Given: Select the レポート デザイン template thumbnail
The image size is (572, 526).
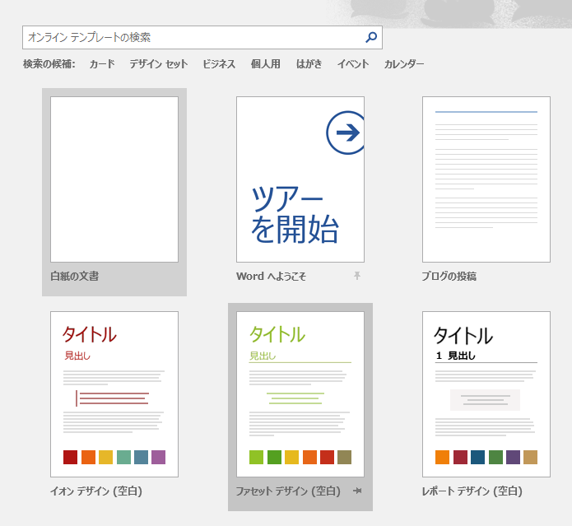Looking at the screenshot, I should 486,394.
